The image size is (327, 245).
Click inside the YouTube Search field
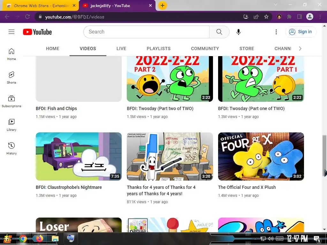[146, 32]
